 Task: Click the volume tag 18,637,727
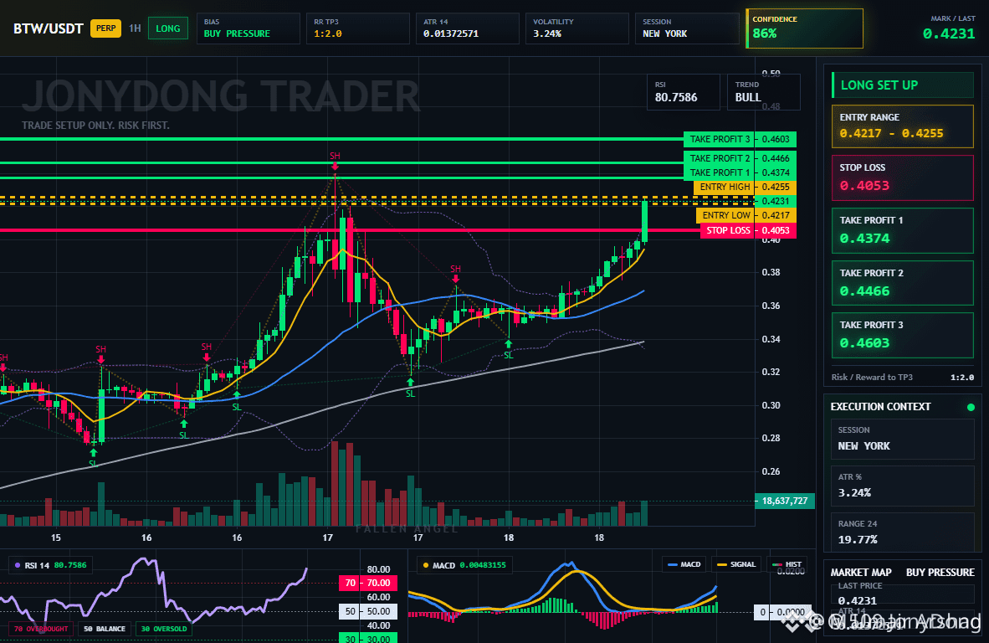[x=785, y=501]
